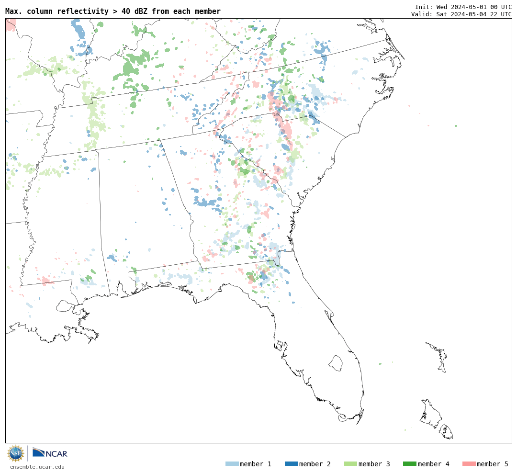This screenshot has height=473, width=517.
Task: Select the 'member 4' legend label
Action: pyautogui.click(x=434, y=464)
